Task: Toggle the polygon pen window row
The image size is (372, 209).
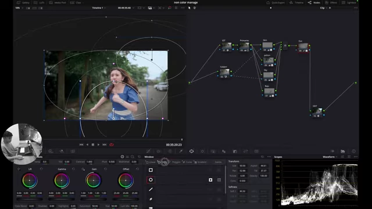Action: coord(151,190)
